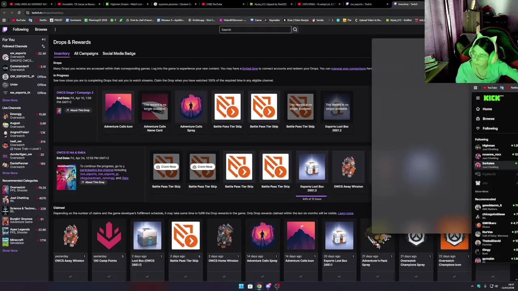
Task: Open the more options dots menu
Action: click(x=55, y=30)
